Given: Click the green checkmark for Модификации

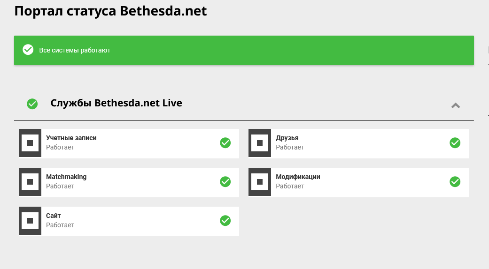Looking at the screenshot, I should pos(455,181).
